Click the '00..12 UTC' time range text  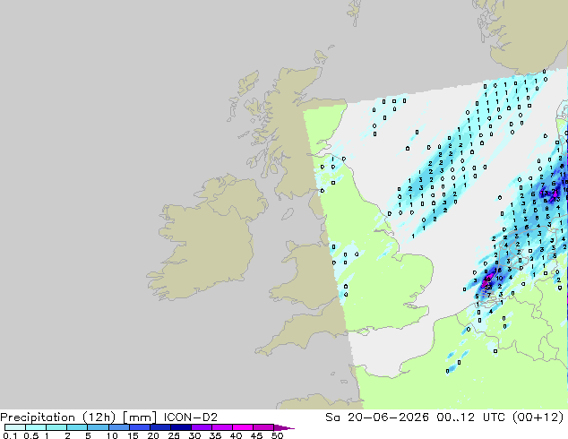tap(471, 417)
